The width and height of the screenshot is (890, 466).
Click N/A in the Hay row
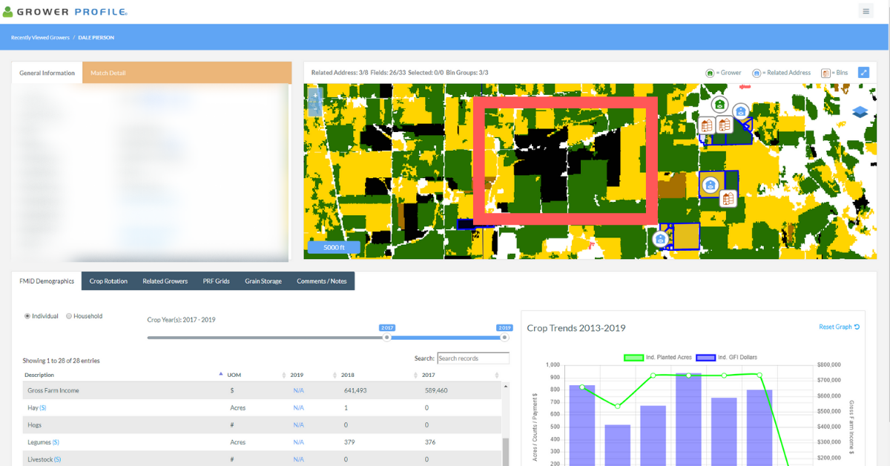298,408
